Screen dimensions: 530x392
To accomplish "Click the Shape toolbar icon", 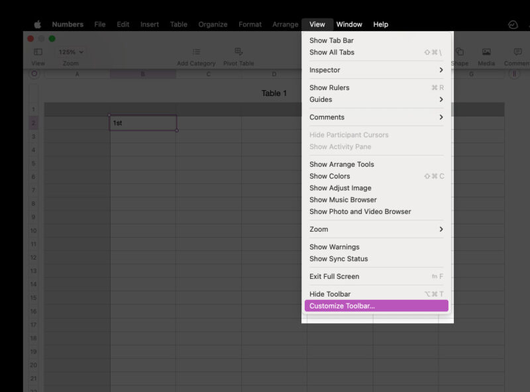I will point(459,52).
